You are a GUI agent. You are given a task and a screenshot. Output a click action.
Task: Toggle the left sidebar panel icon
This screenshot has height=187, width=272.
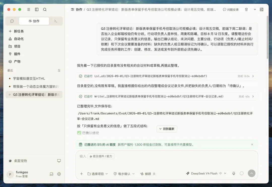click(x=37, y=10)
